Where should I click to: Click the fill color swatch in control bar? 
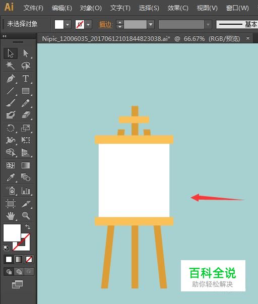[59, 25]
